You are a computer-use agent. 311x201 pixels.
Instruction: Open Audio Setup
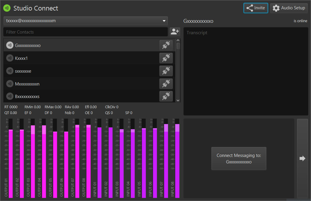point(289,8)
